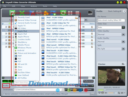Screen dimensions: 128x97
Task: Click the Add Profile filmstrip icon
Action: pyautogui.click(x=53, y=13)
